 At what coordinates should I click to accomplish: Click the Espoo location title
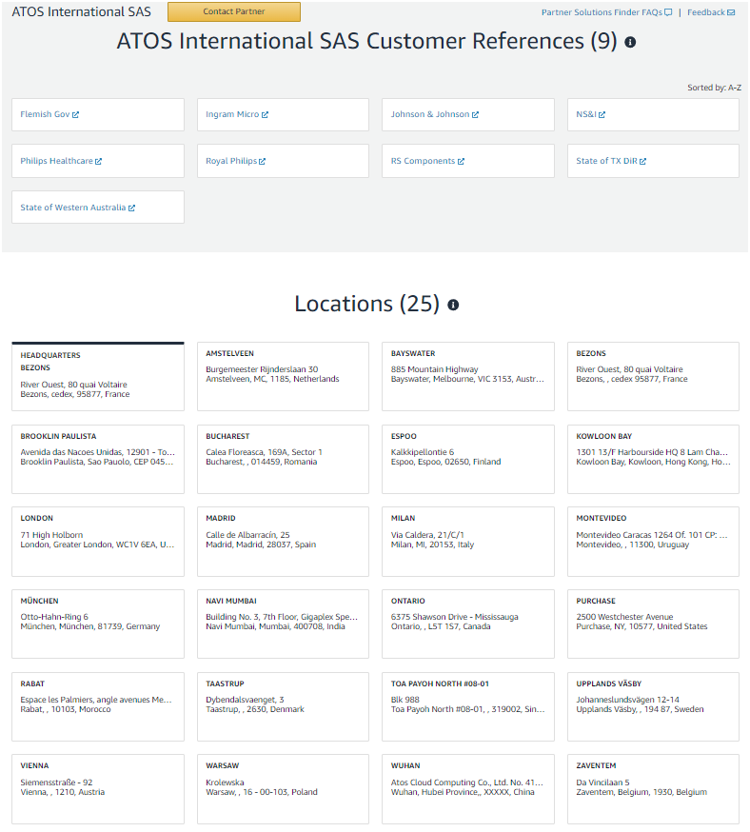404,436
